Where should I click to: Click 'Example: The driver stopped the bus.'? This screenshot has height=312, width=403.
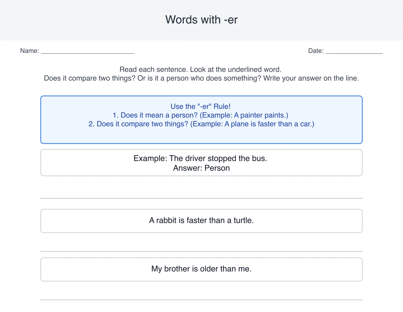click(200, 158)
